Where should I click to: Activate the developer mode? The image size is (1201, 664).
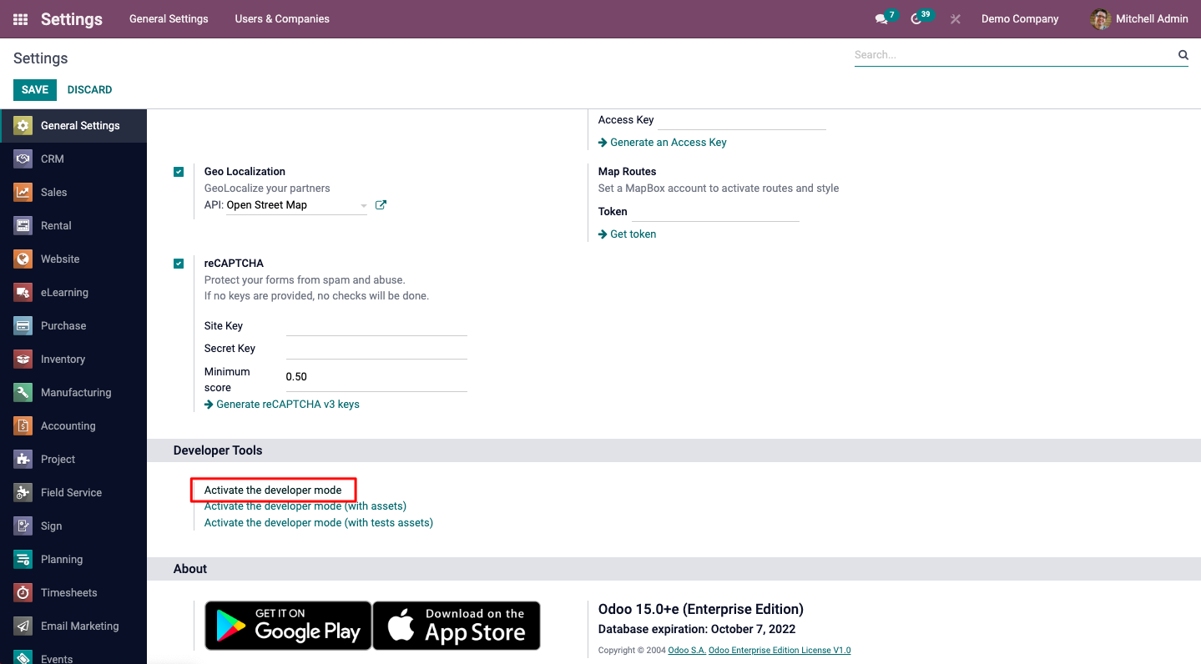[273, 490]
